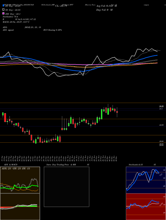The image size is (166, 220).
Task: Click the 'MACD: 23.94, 23.07, 0.87 C' line
Action: [x=16, y=22]
